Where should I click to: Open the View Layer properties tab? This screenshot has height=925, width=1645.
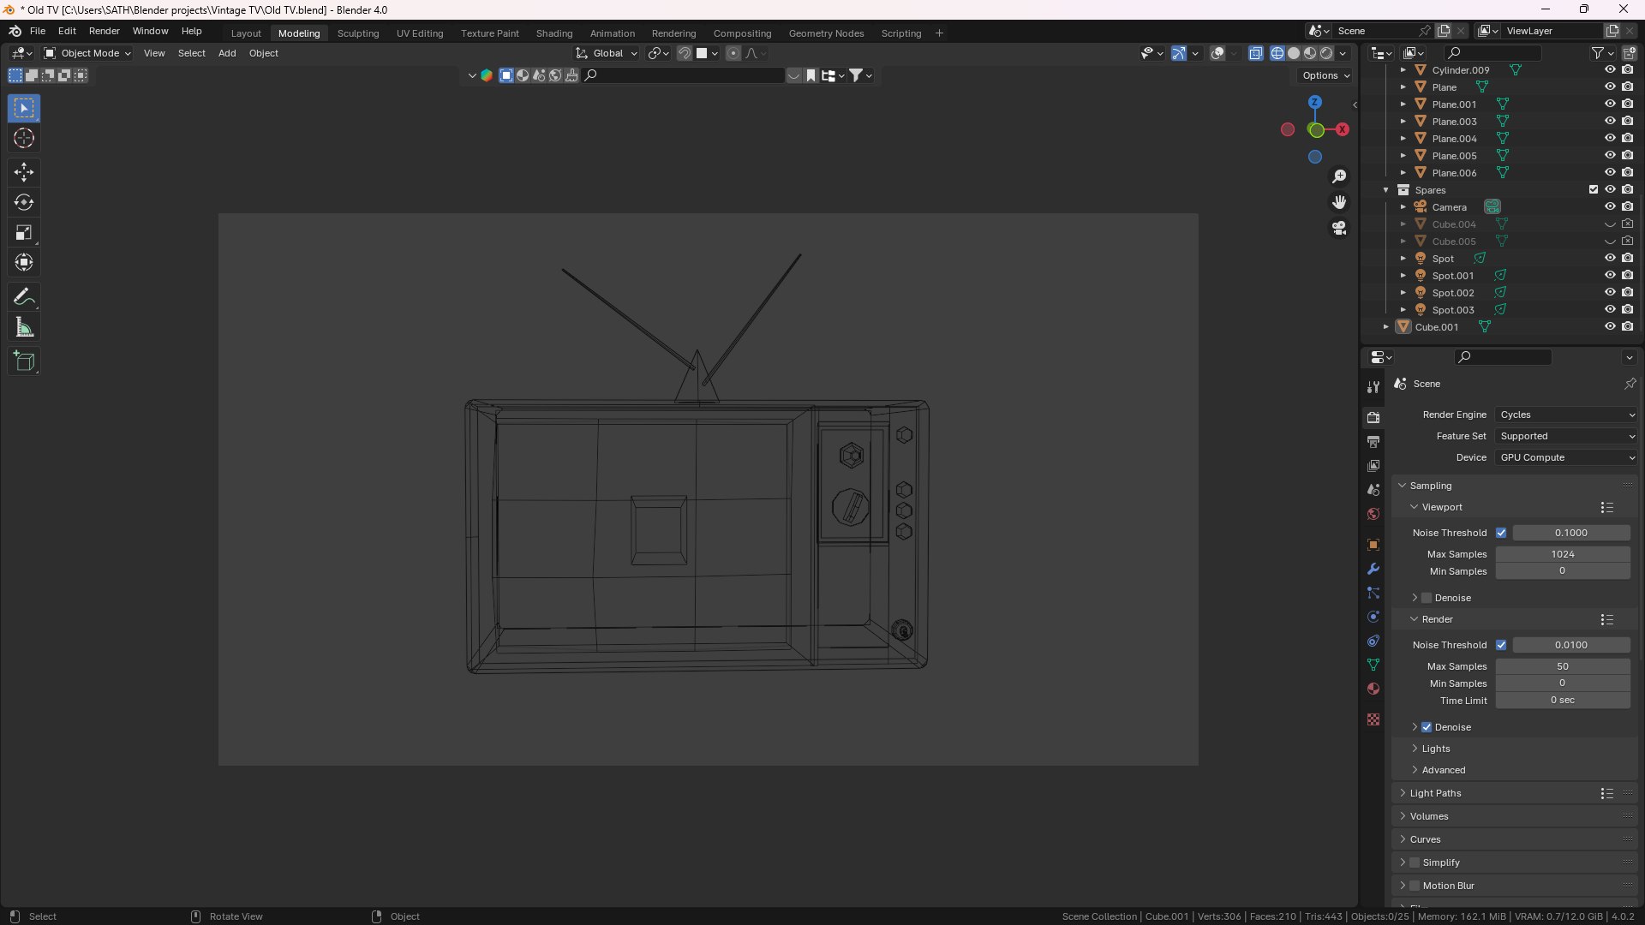click(x=1373, y=466)
